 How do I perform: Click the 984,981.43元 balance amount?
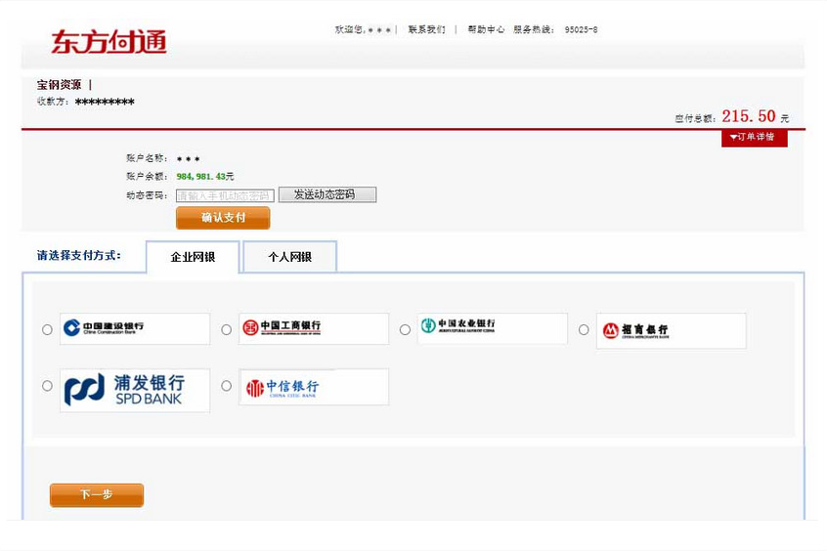click(x=205, y=176)
